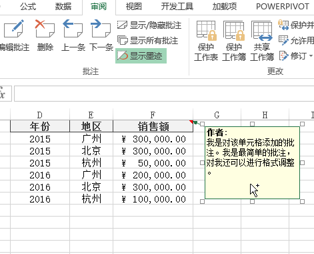Select column G header
This screenshot has height=254, width=314.
click(217, 115)
